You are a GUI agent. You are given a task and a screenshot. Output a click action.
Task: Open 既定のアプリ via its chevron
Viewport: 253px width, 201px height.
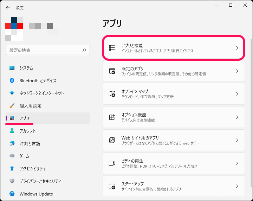pyautogui.click(x=237, y=71)
